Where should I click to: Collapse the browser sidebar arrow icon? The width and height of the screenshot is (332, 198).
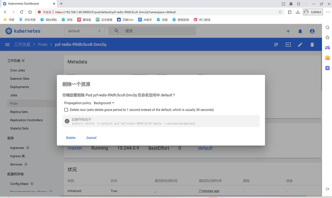[327, 189]
